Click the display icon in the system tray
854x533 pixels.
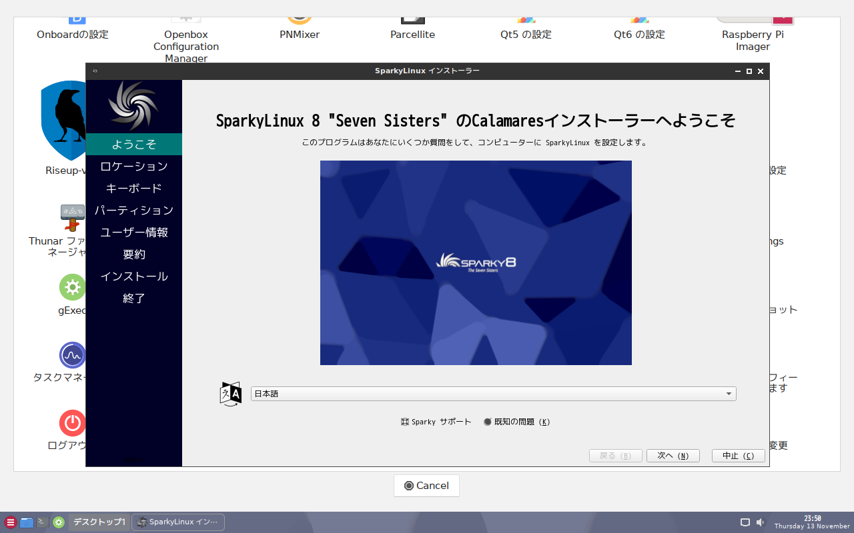pos(745,522)
